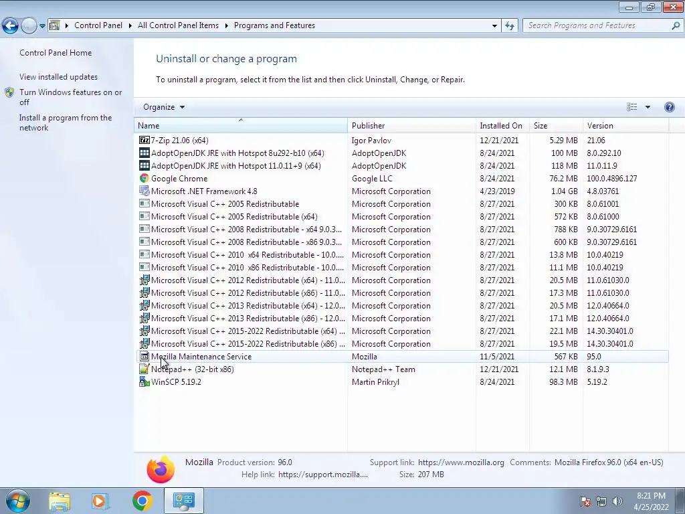Open Windows Explorer from taskbar

pyautogui.click(x=60, y=501)
